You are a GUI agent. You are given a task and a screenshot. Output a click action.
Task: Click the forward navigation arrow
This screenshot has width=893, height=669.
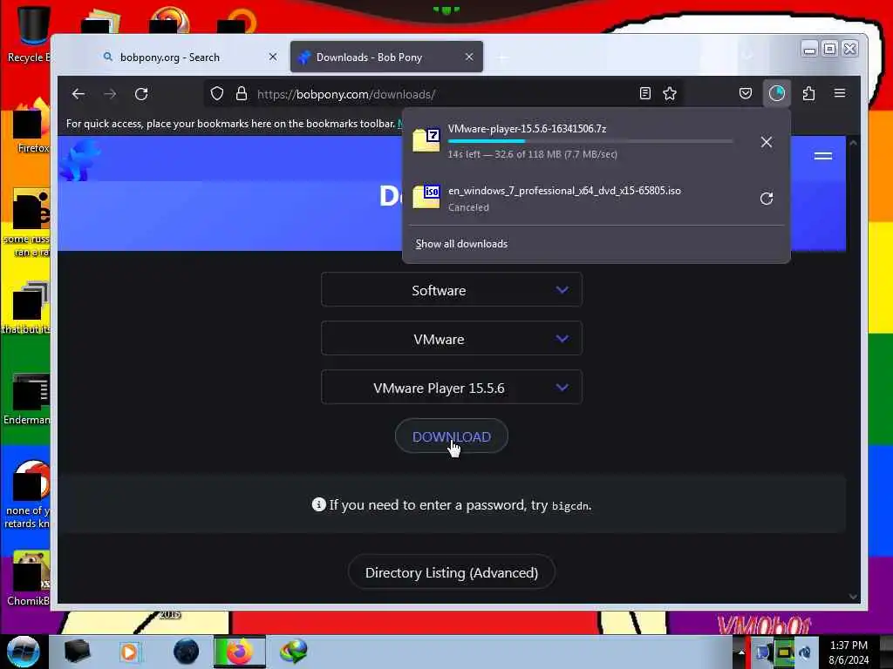(x=110, y=94)
